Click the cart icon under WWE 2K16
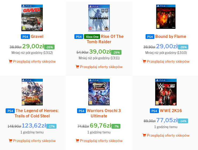 pyautogui.click(x=144, y=135)
